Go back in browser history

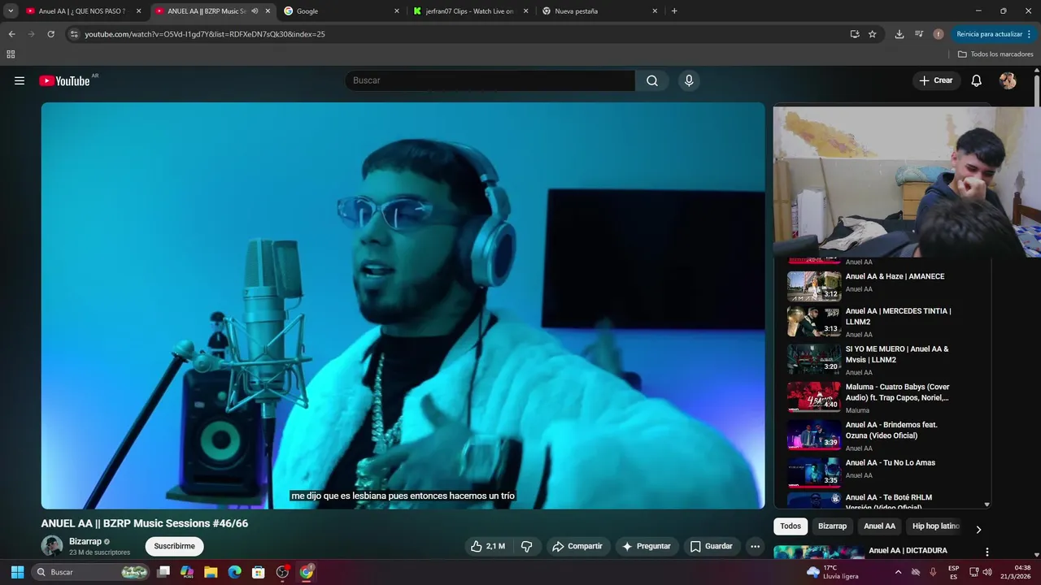coord(11,34)
